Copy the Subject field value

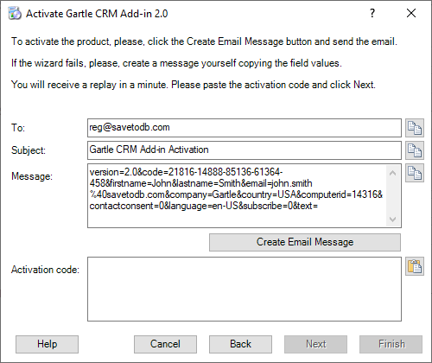[415, 150]
